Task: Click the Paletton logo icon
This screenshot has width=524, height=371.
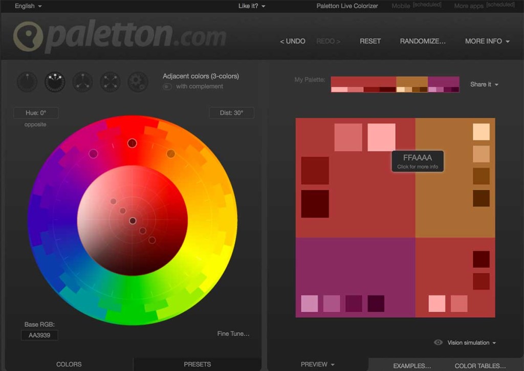Action: (x=28, y=36)
